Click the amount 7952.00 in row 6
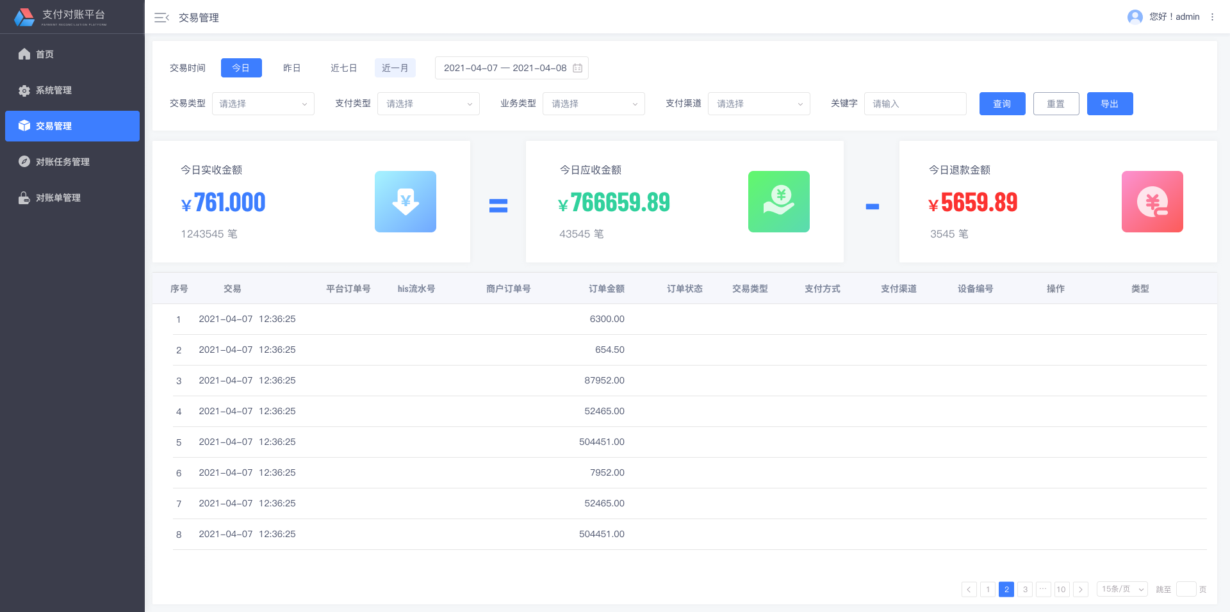 (607, 472)
